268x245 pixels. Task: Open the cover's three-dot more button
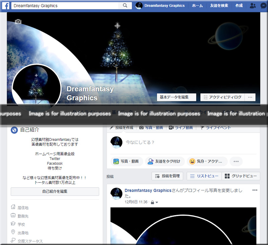coord(250,97)
